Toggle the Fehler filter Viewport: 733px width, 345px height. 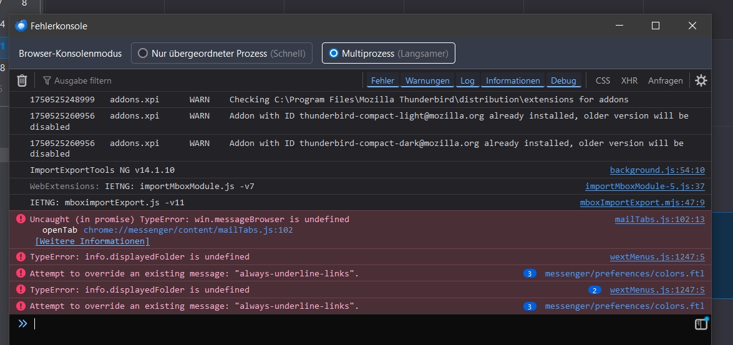point(382,80)
